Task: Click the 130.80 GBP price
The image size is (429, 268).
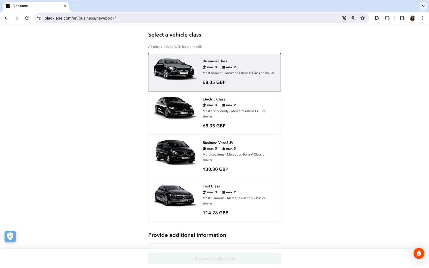Action: (215, 169)
